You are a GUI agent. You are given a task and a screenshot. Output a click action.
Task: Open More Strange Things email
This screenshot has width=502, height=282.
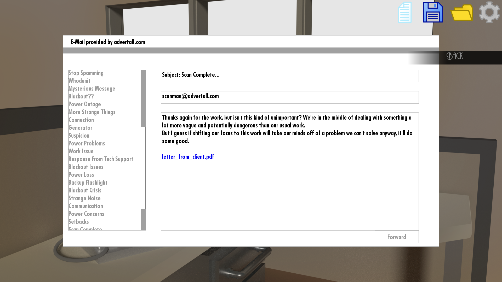click(92, 112)
